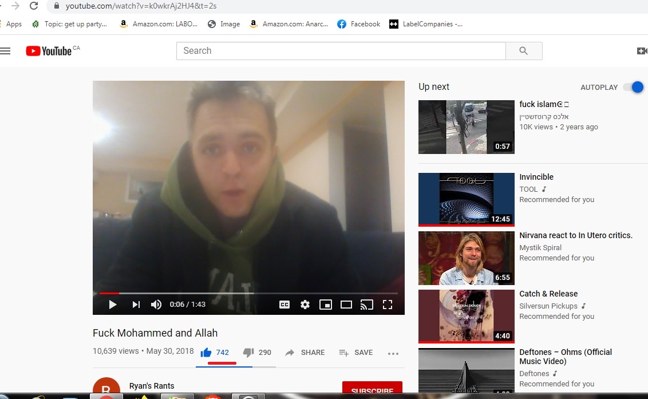Viewport: 648px width, 399px height.
Task: Toggle the Autoplay switch
Action: (633, 87)
